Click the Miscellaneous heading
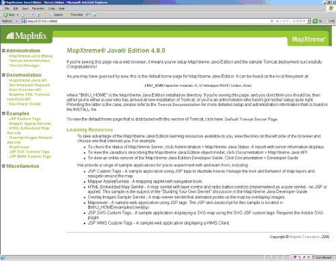Screen dimensions: 336x261 [23, 166]
